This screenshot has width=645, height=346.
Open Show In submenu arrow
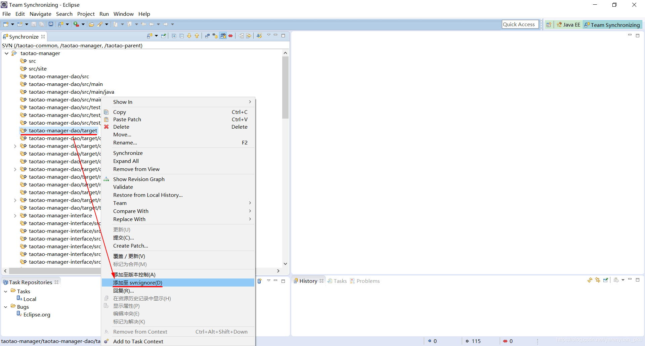click(x=250, y=102)
